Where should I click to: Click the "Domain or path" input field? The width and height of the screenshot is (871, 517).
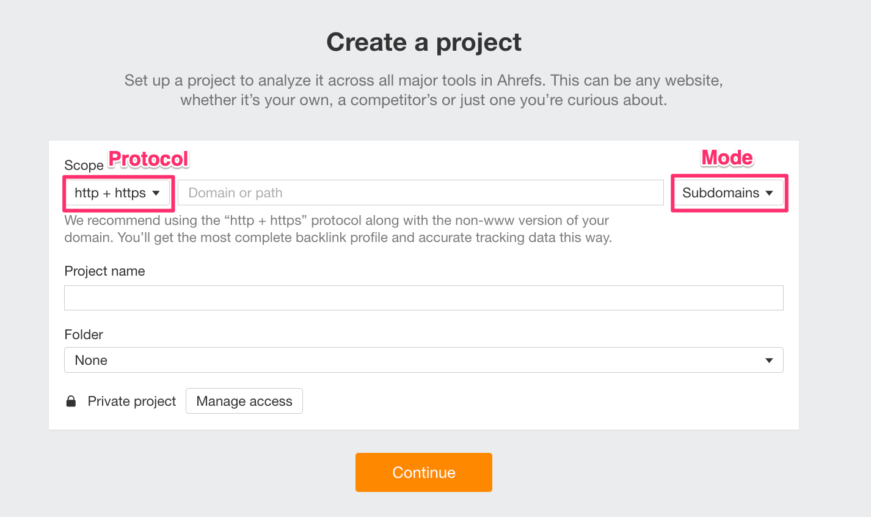point(420,193)
